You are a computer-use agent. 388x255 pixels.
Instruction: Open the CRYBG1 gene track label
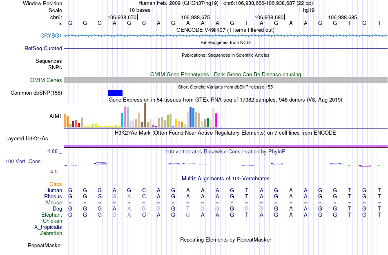(51, 35)
